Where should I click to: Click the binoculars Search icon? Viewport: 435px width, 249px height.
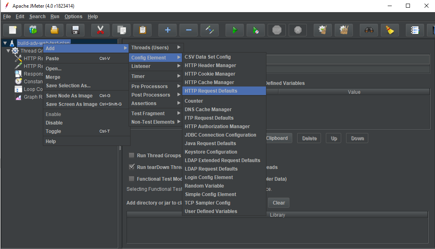click(369, 30)
